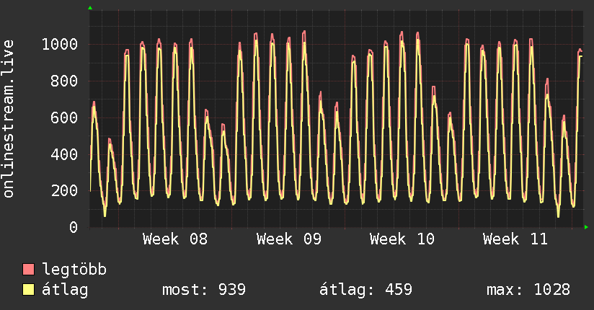Click the 400 y-axis tick label
Screen dimensions: 594x310
point(64,154)
